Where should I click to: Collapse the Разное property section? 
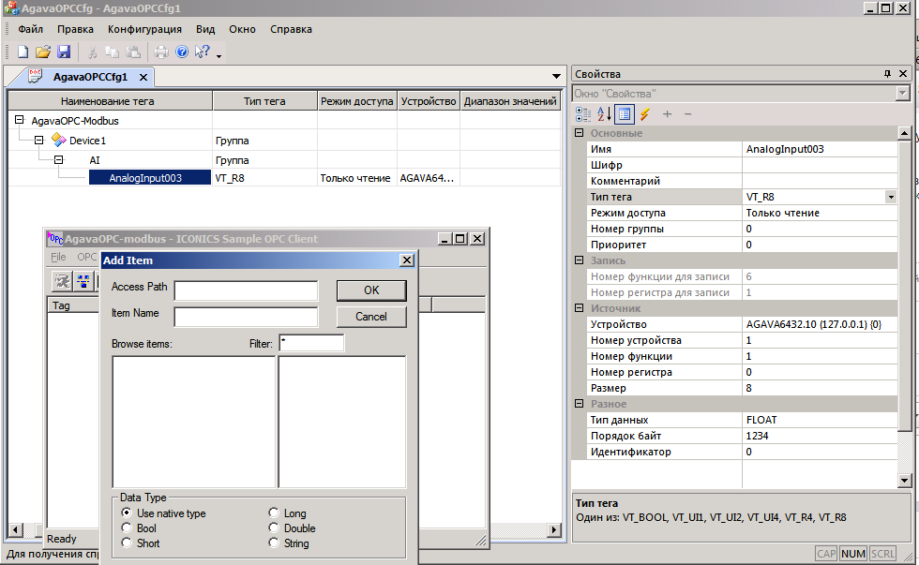580,404
